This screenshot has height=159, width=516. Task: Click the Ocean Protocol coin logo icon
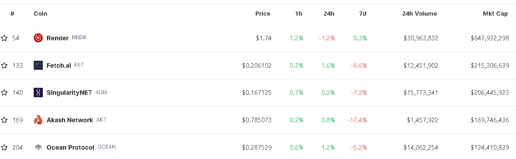click(x=38, y=148)
